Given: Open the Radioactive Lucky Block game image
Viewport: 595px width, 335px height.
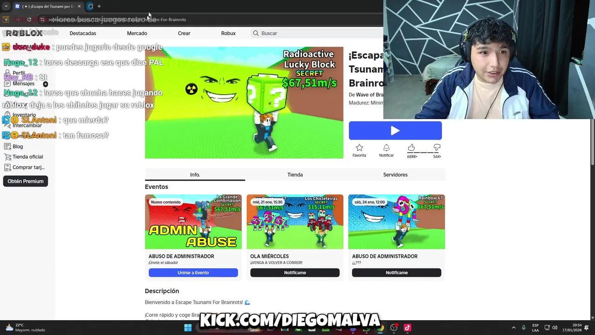Looking at the screenshot, I should [244, 102].
